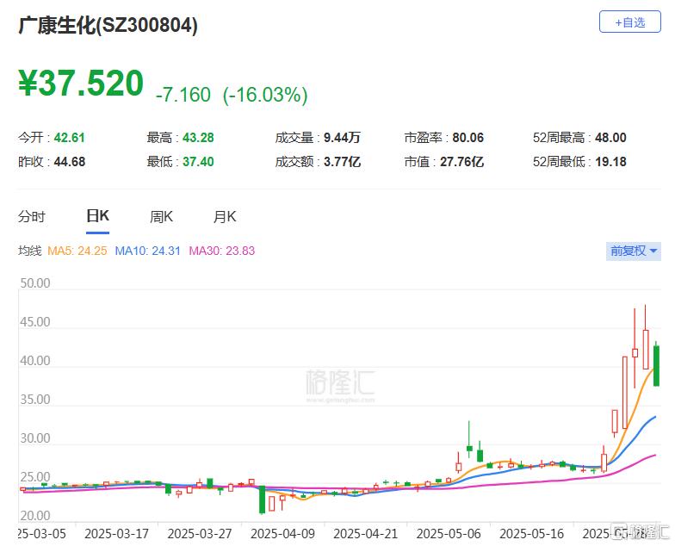Click the 2025-03-17 date axis label
Screen dimensions: 675x546
[x=116, y=534]
